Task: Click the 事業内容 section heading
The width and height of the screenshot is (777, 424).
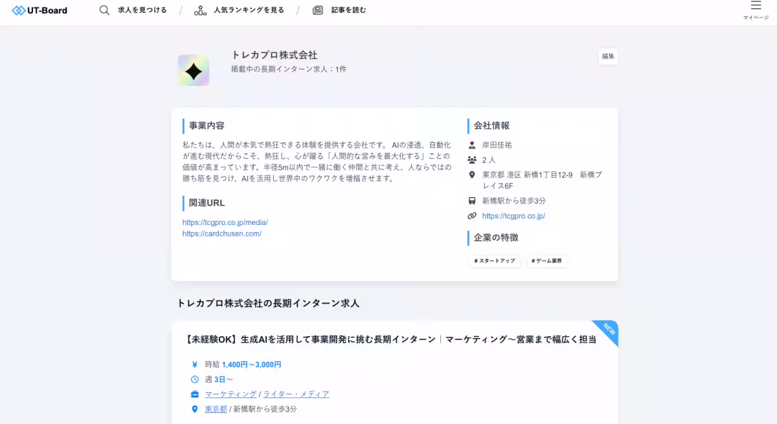Action: 207,126
